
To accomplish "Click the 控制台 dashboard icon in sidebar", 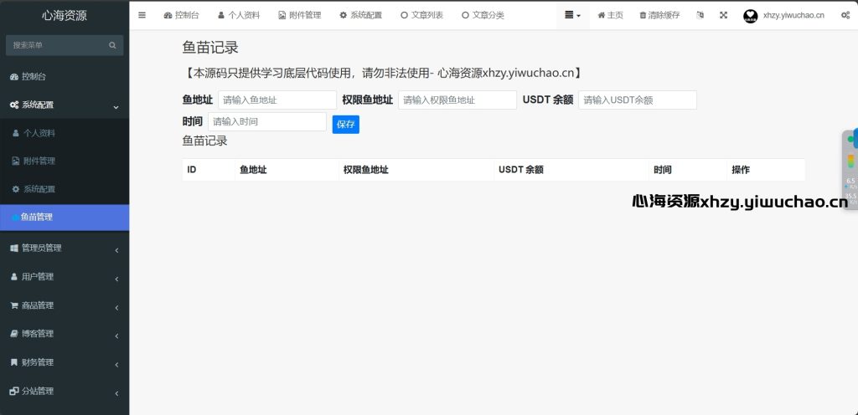I will (14, 76).
